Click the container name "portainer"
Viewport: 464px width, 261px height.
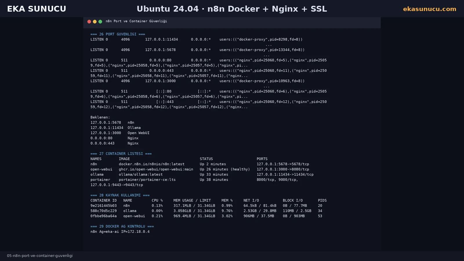pos(100,180)
